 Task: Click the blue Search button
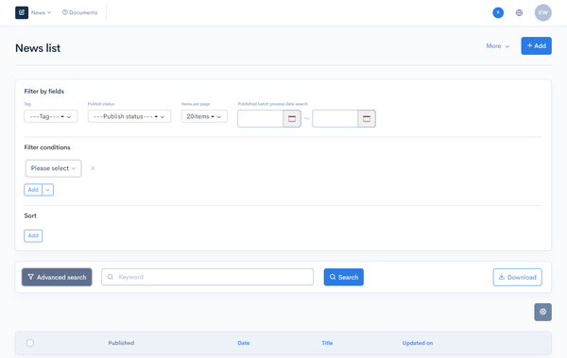[344, 277]
